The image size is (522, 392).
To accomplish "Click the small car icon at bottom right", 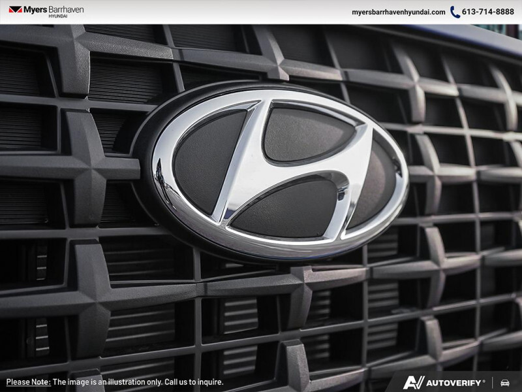I will (504, 382).
